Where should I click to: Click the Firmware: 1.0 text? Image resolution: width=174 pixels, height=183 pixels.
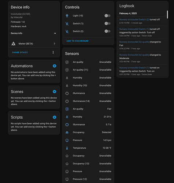18,22
